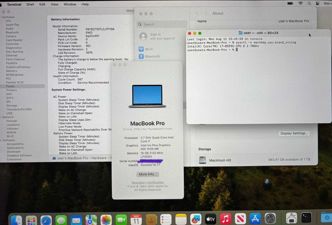The width and height of the screenshot is (332, 225).
Task: Open Spotlight search in the menu bar
Action: (309, 3)
